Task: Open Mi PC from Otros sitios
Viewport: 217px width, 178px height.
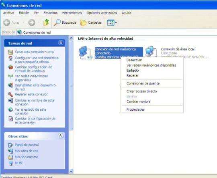Action: (x=19, y=163)
